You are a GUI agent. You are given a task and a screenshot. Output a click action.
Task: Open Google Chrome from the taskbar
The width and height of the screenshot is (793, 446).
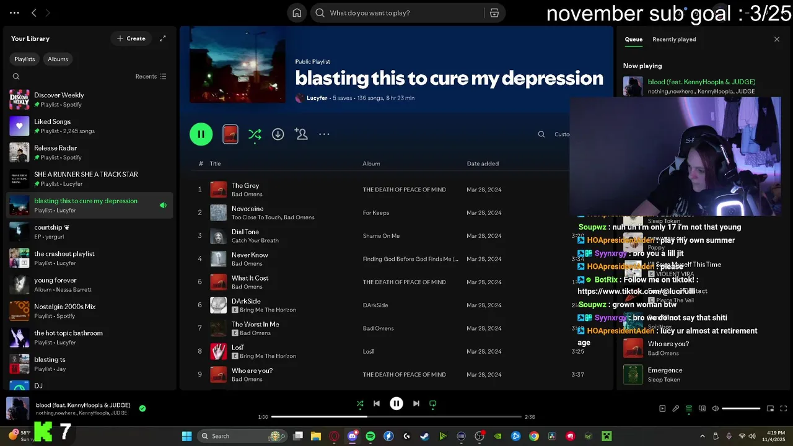[533, 436]
